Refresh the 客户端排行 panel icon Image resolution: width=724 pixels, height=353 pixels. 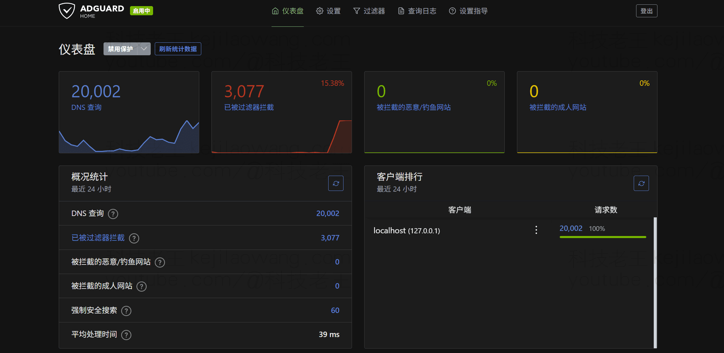pyautogui.click(x=641, y=183)
